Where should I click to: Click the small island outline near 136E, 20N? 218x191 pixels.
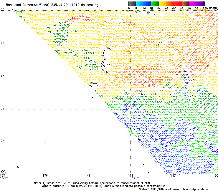(x=18, y=167)
